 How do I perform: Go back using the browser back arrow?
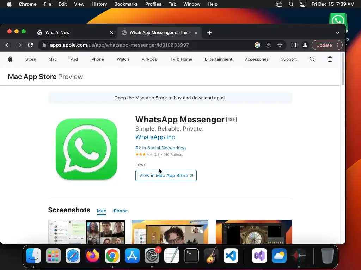tap(8, 45)
